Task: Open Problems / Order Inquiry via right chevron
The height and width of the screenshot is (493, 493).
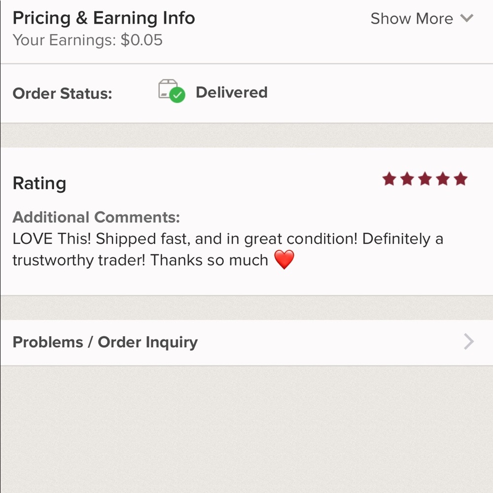Action: tap(468, 342)
